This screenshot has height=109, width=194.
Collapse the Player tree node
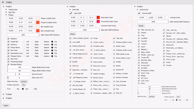pyautogui.click(x=6, y=15)
